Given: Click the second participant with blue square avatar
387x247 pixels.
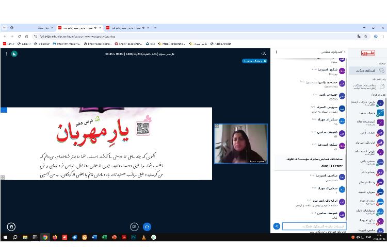Looking at the screenshot, I should click(380, 113).
